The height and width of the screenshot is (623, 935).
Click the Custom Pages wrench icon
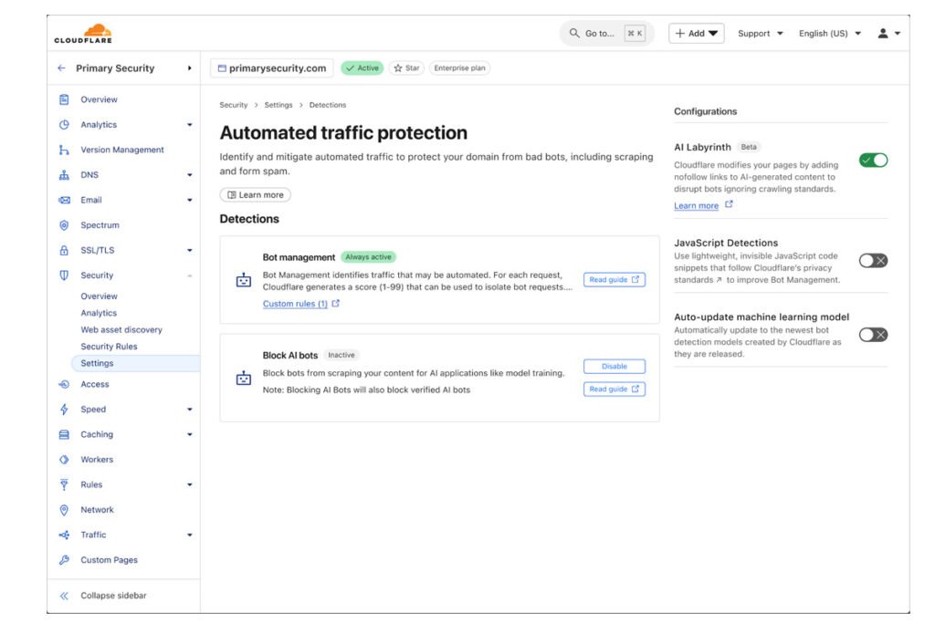tap(64, 560)
